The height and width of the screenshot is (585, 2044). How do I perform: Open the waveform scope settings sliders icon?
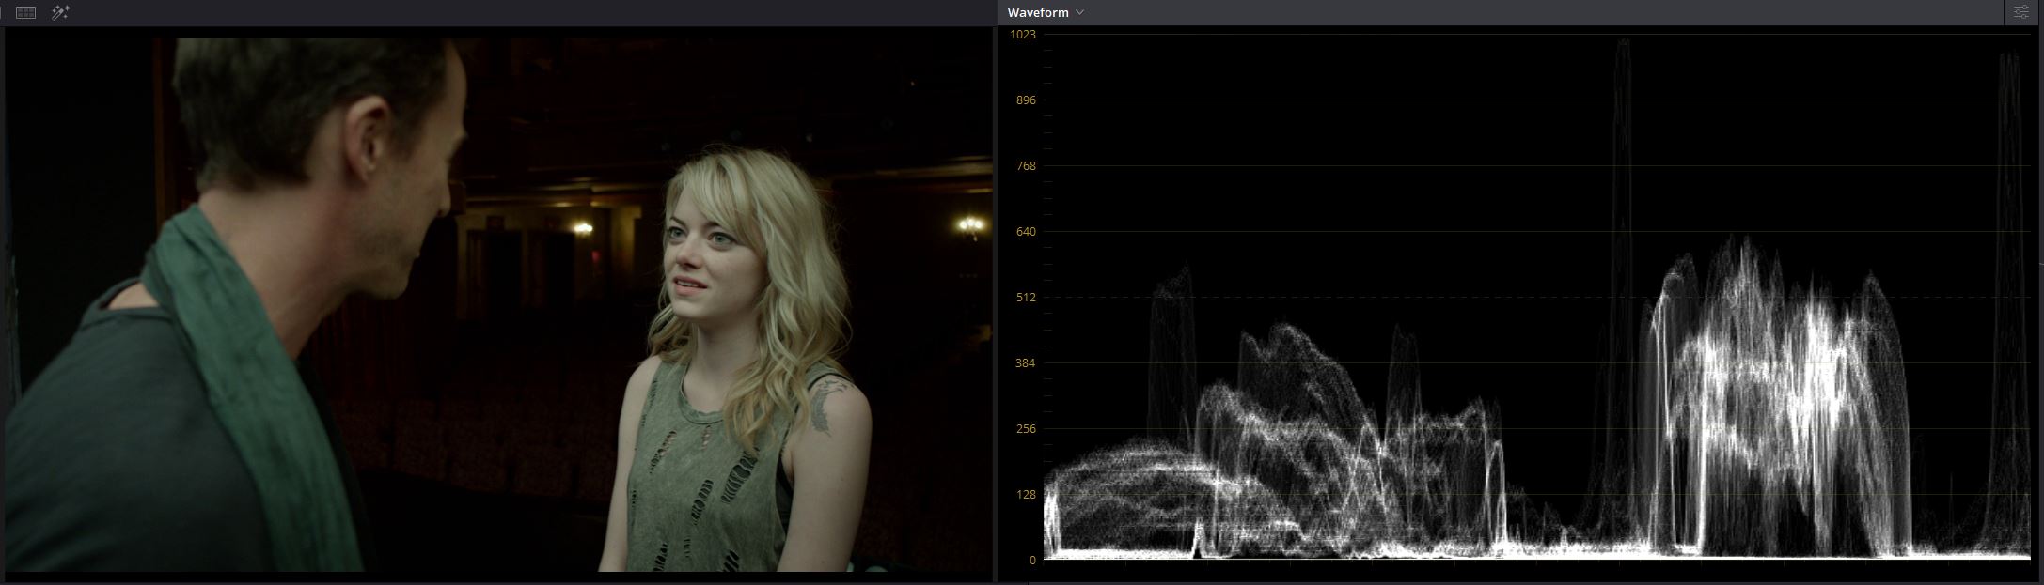point(2020,12)
